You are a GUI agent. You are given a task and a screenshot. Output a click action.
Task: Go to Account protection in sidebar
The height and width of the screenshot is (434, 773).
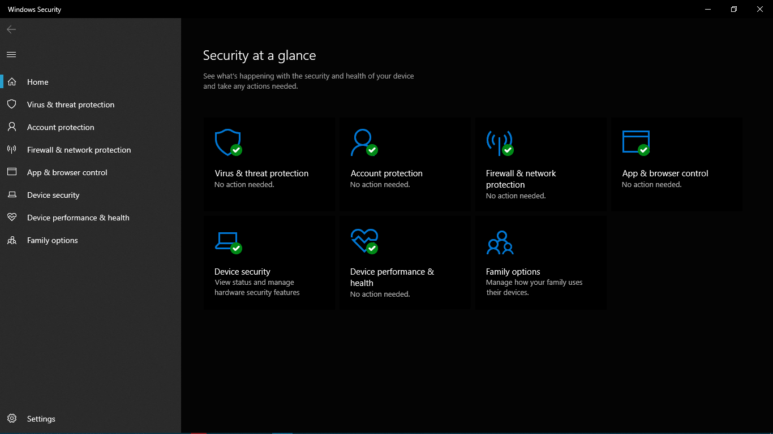pyautogui.click(x=61, y=127)
